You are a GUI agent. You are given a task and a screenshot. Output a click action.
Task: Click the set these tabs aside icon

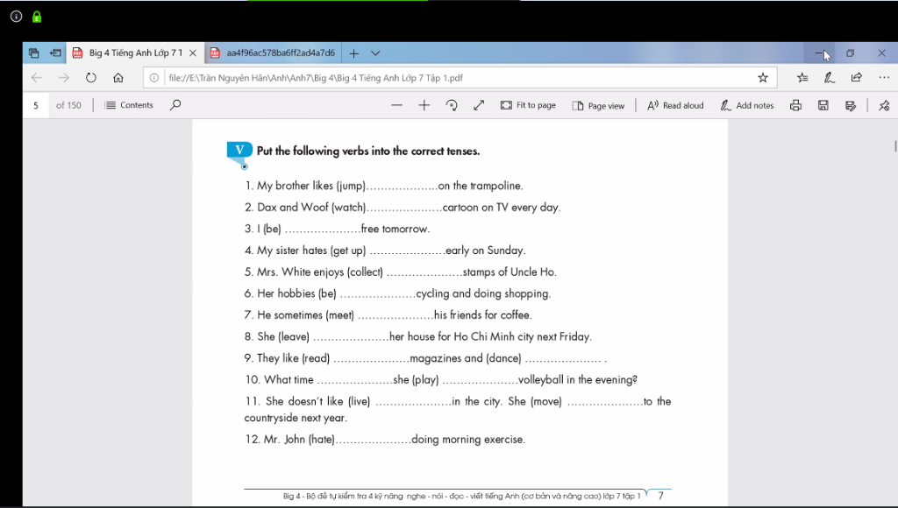(55, 53)
